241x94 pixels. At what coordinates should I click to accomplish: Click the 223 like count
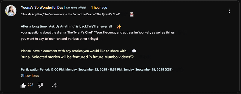click(30, 85)
